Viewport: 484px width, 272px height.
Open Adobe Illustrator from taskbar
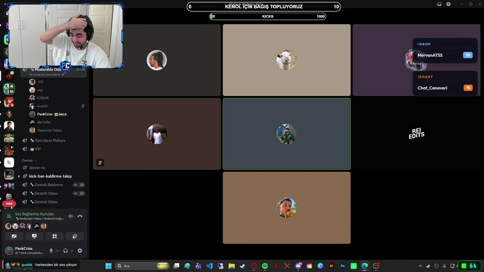tap(332, 266)
